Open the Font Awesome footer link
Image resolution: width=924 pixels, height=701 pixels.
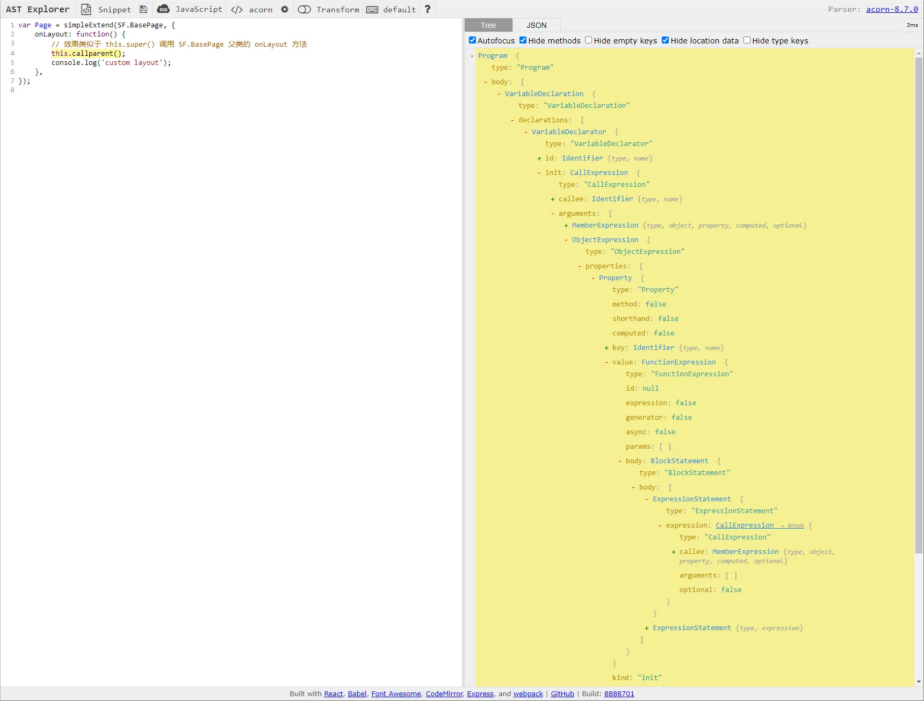396,694
